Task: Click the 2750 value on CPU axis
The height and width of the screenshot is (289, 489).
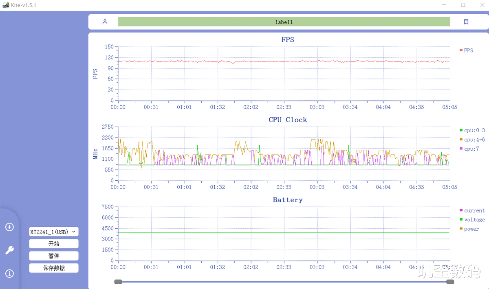Action: pos(108,127)
